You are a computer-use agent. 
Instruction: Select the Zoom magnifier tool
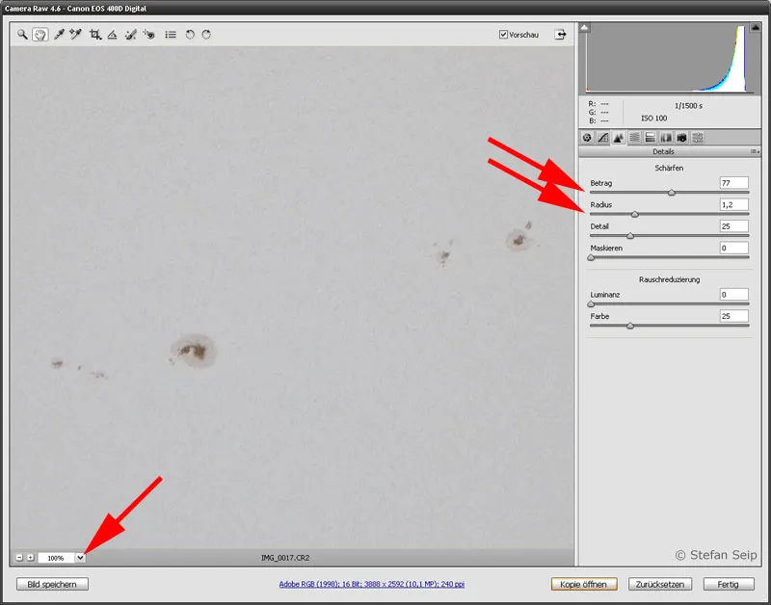pyautogui.click(x=22, y=35)
